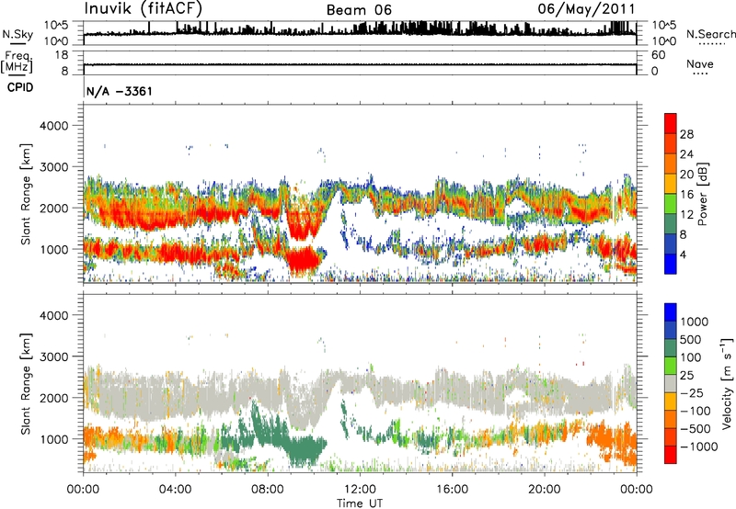The image size is (736, 509).
Task: Click the '28' label on power colorbar
Action: [686, 134]
